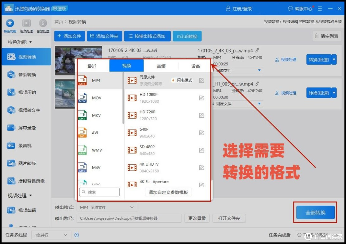
Task: Edit the 640P preset
Action: [202, 133]
